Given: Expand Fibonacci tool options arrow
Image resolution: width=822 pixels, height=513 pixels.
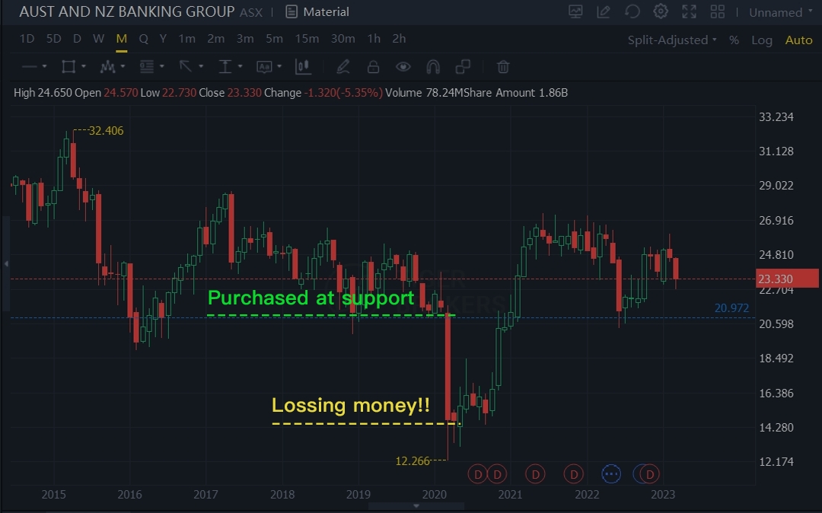Looking at the screenshot, I should pos(162,66).
